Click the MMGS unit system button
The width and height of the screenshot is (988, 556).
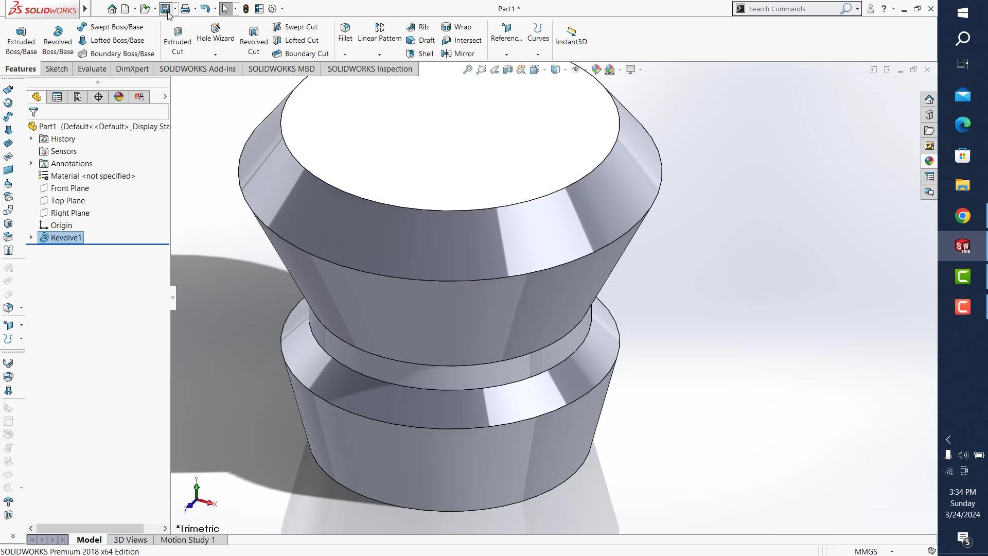pyautogui.click(x=866, y=551)
